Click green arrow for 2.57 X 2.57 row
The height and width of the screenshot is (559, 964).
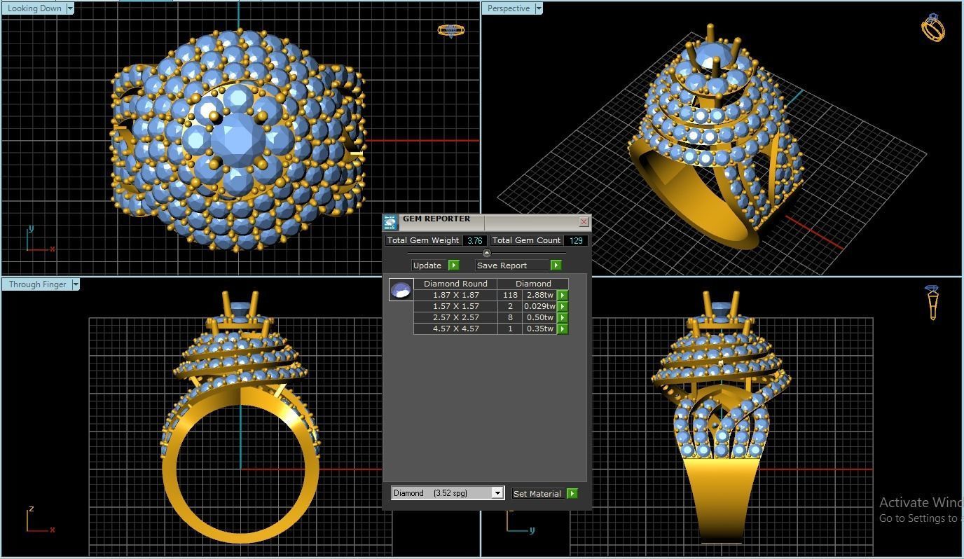coord(563,317)
